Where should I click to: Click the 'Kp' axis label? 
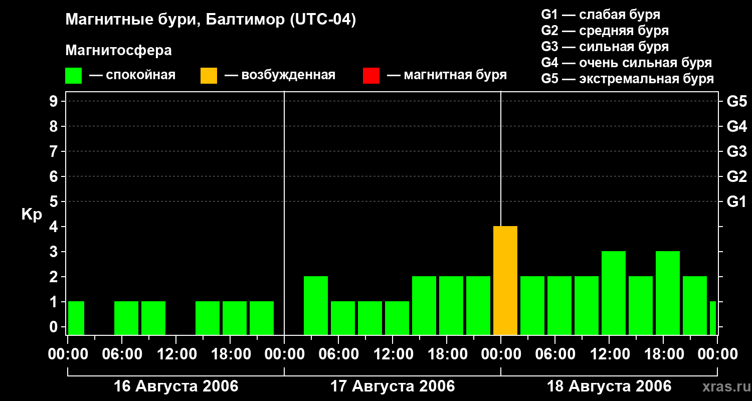pyautogui.click(x=32, y=215)
